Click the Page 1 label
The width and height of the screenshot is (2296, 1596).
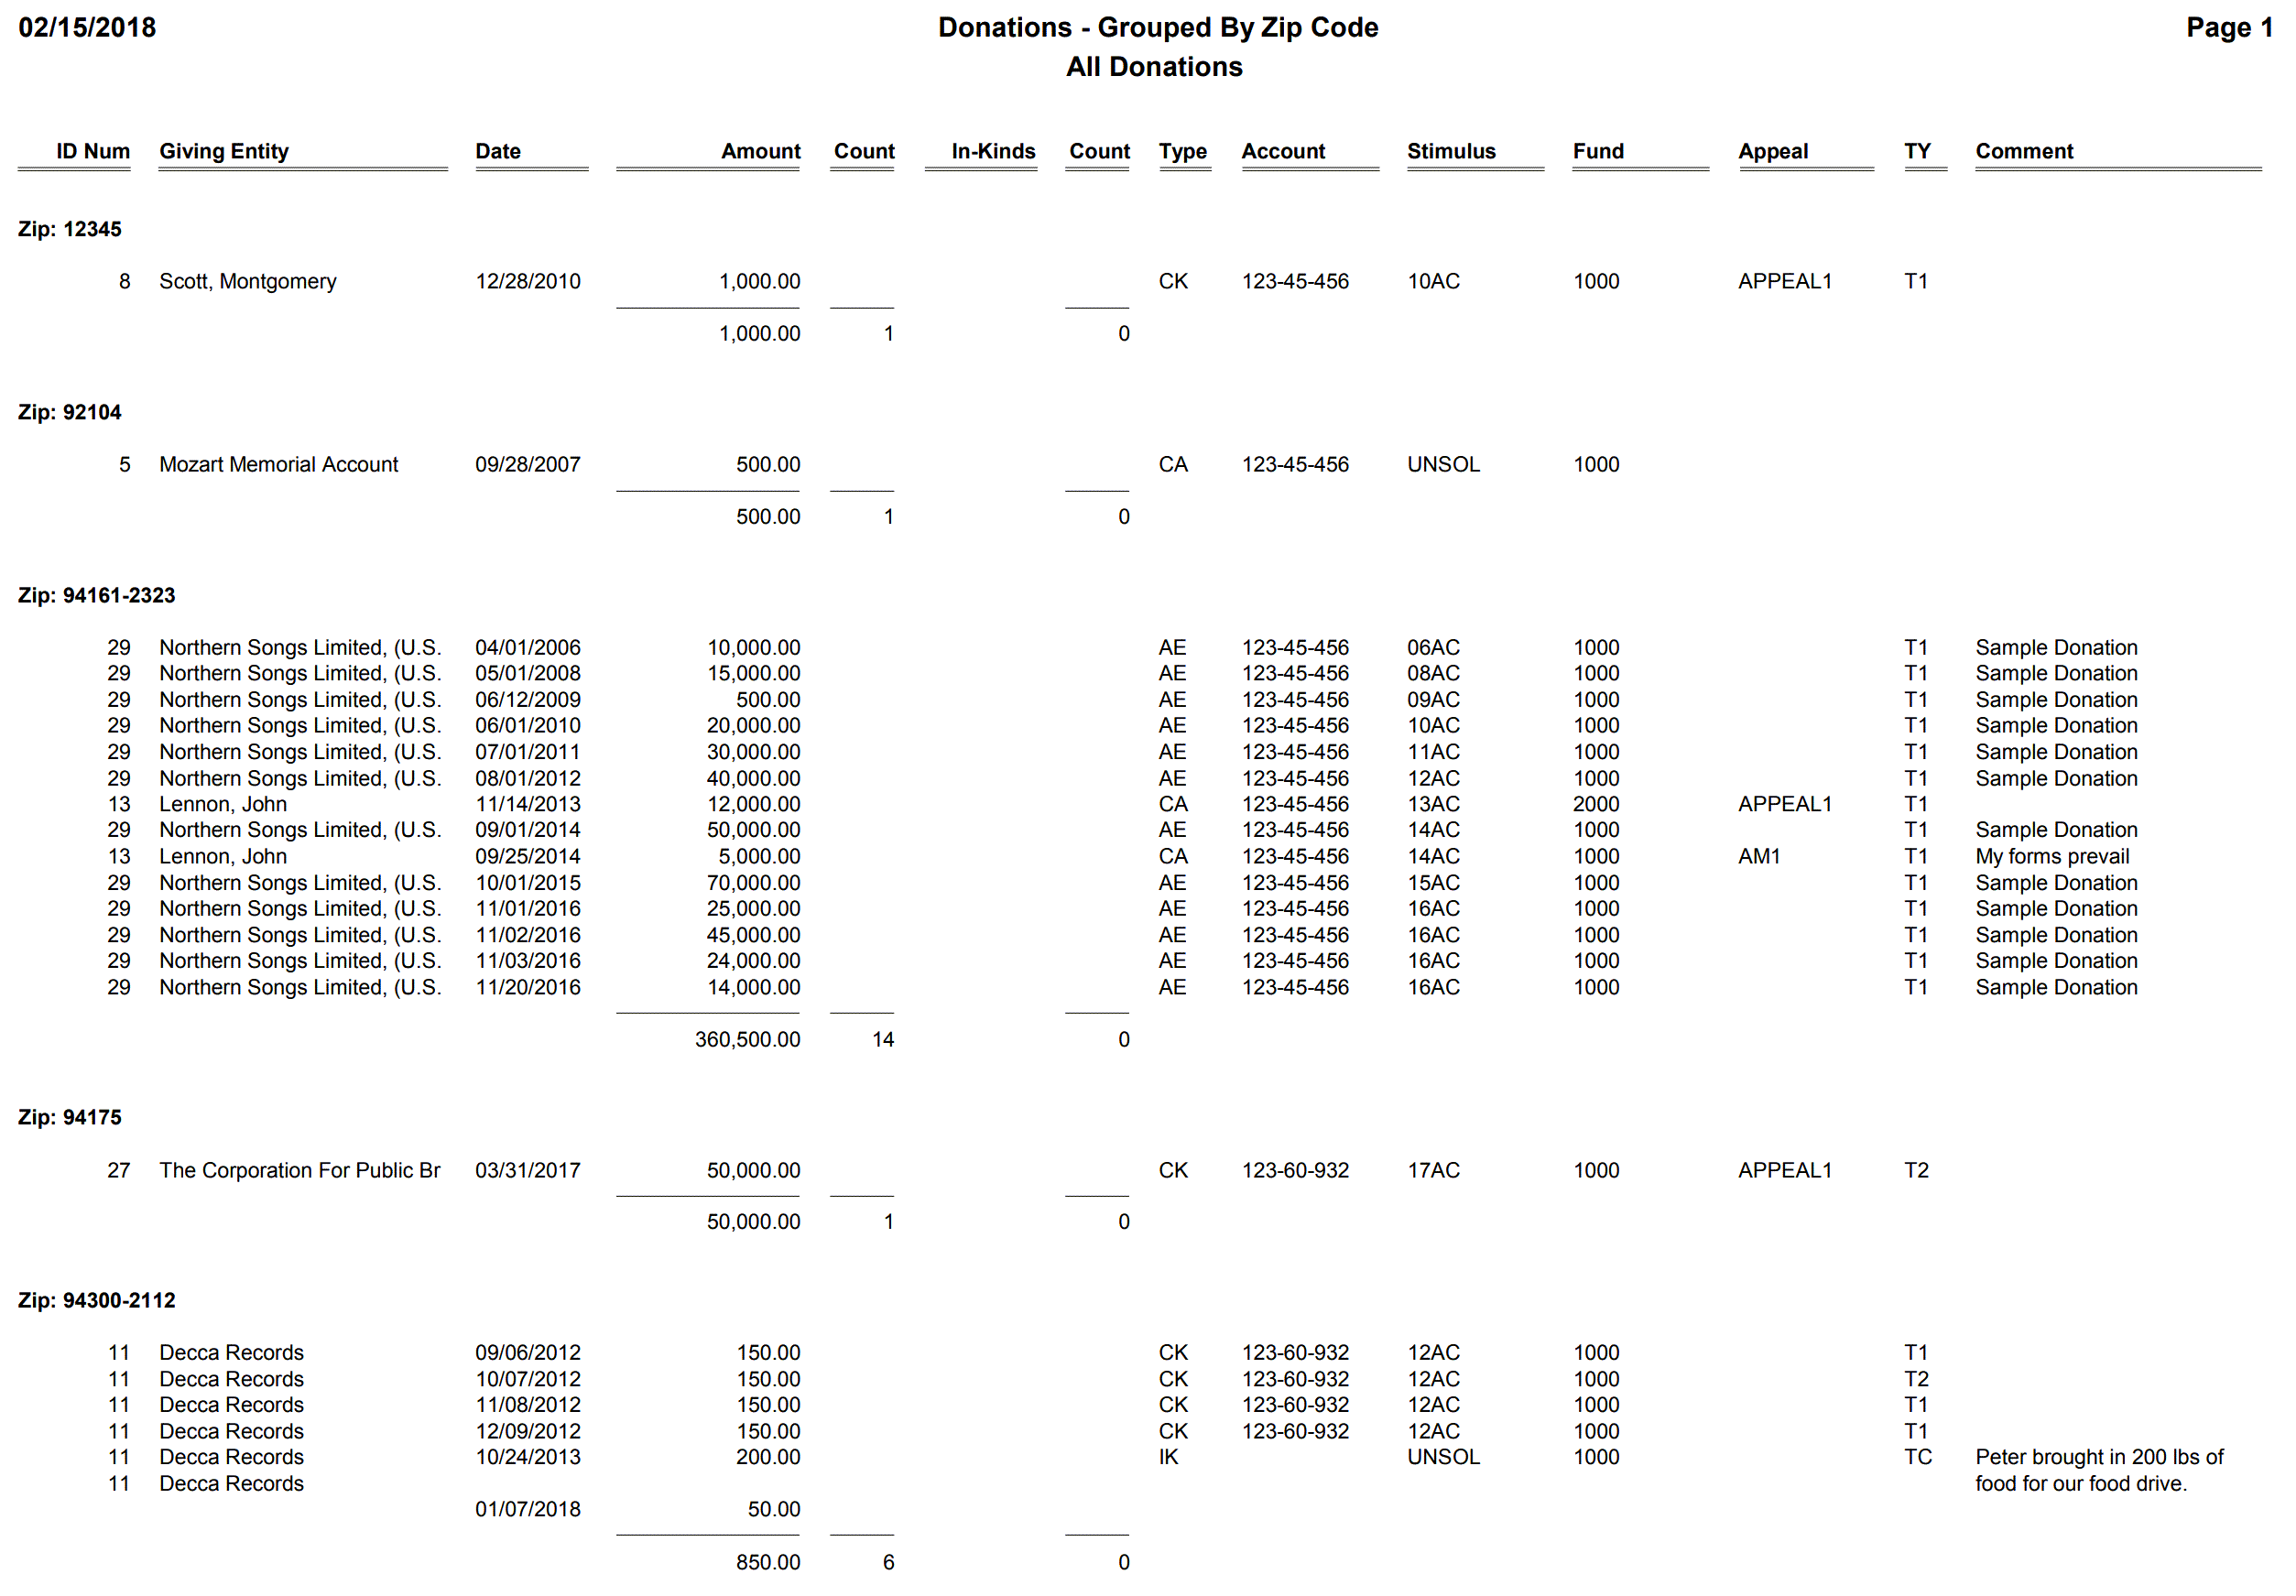[2229, 28]
